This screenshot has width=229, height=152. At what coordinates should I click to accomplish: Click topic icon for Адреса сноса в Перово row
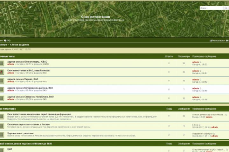(2, 81)
